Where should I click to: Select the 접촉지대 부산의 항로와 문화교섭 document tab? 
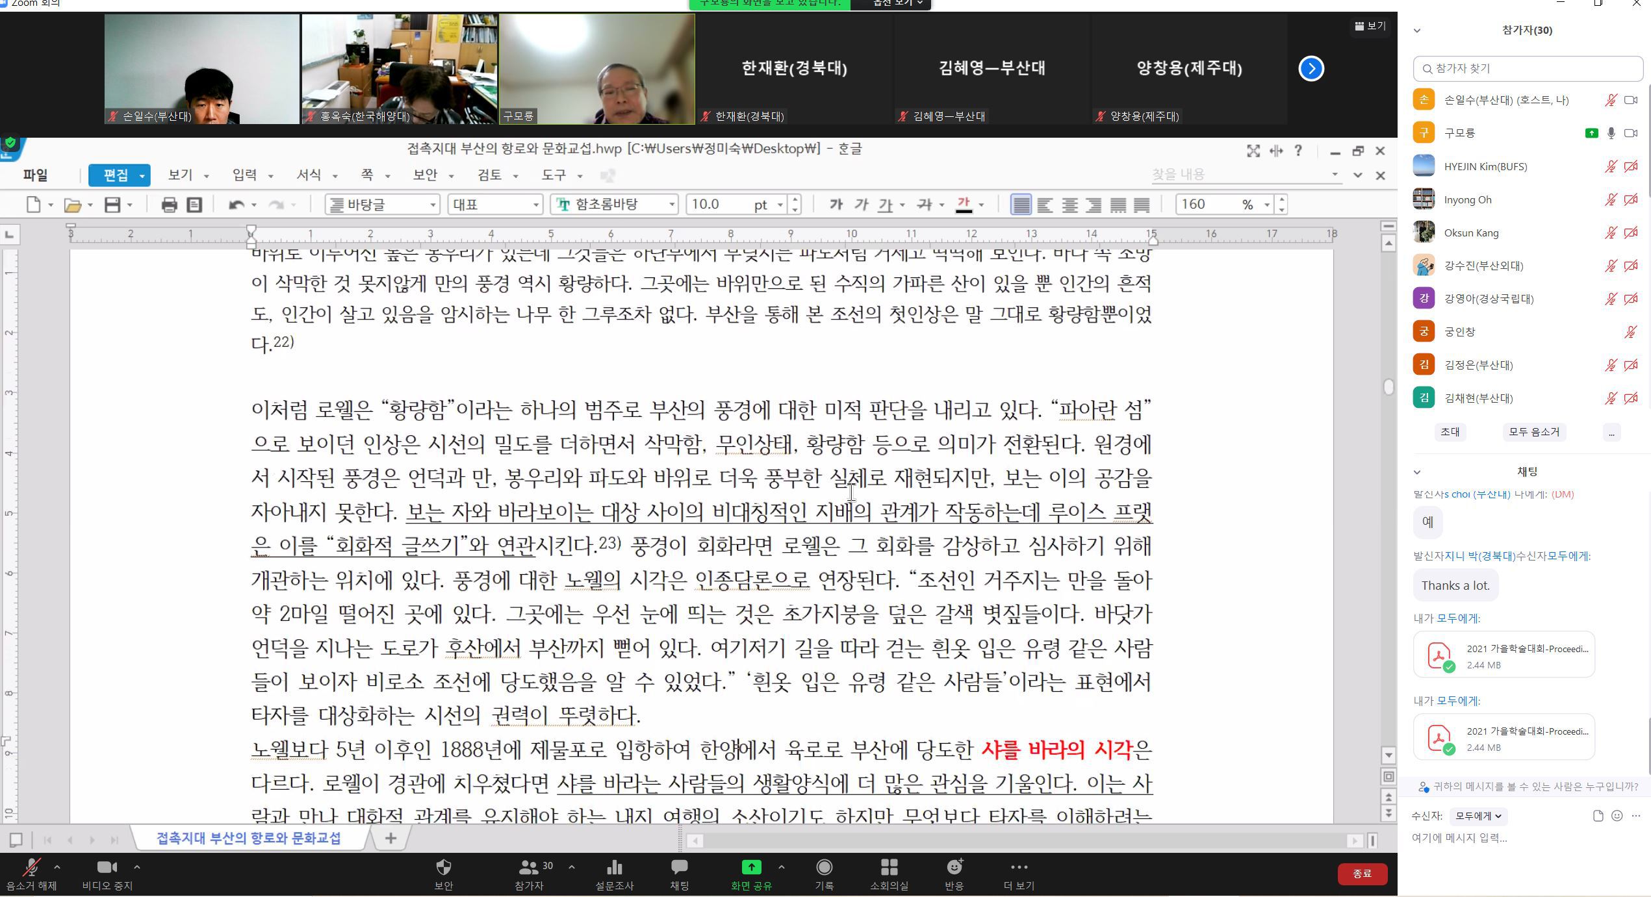(249, 838)
